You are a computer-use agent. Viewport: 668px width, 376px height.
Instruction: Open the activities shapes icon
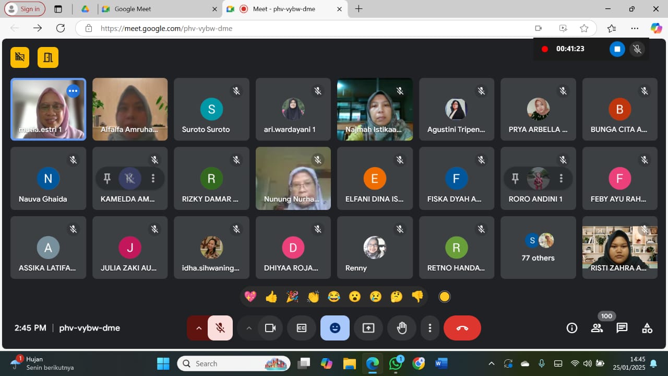coord(647,328)
